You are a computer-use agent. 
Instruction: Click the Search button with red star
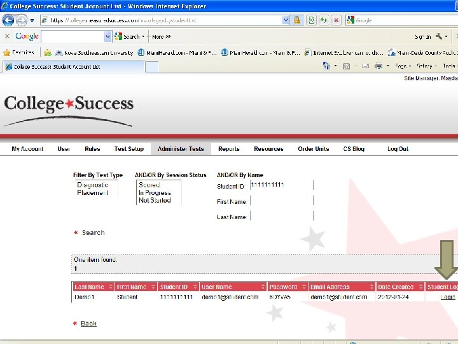click(90, 233)
